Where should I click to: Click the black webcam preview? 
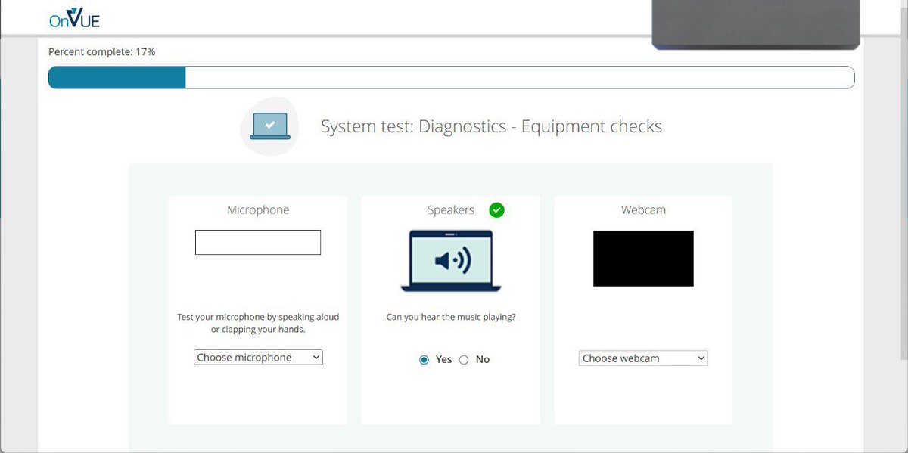tap(643, 259)
